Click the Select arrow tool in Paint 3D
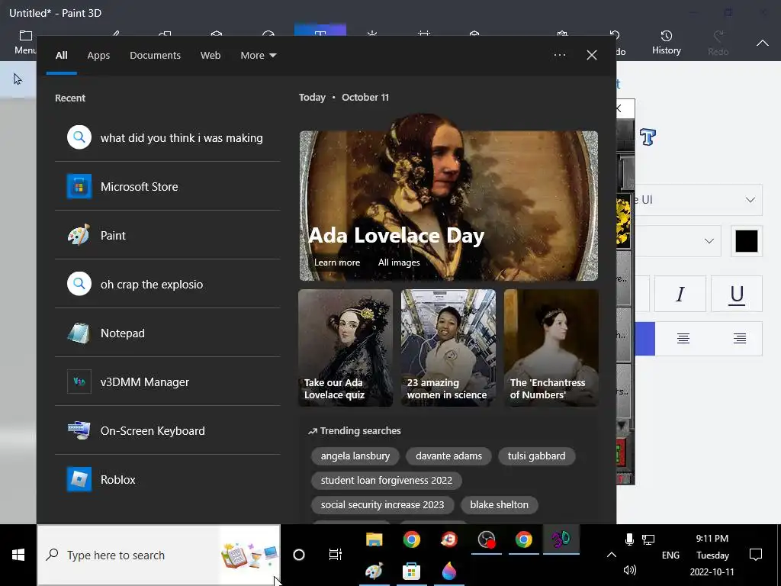Image resolution: width=781 pixels, height=586 pixels. 18,79
